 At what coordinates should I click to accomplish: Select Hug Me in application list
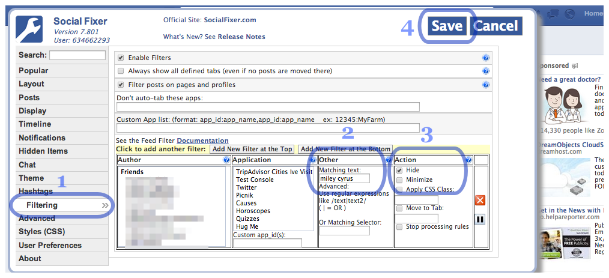[247, 226]
